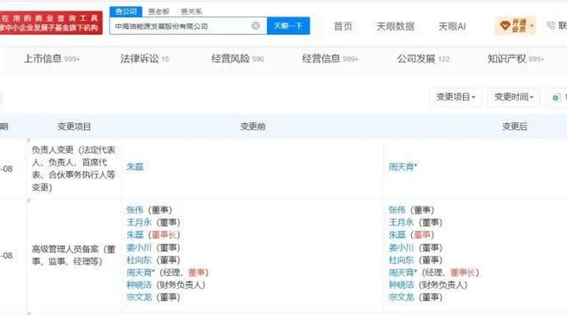Screen dimensions: 567x315
Task: Open 王月永 link in 变更后 column
Action: [401, 222]
